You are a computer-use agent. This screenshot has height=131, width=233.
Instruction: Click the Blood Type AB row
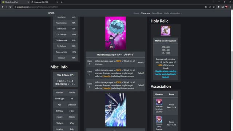click(x=65, y=99)
